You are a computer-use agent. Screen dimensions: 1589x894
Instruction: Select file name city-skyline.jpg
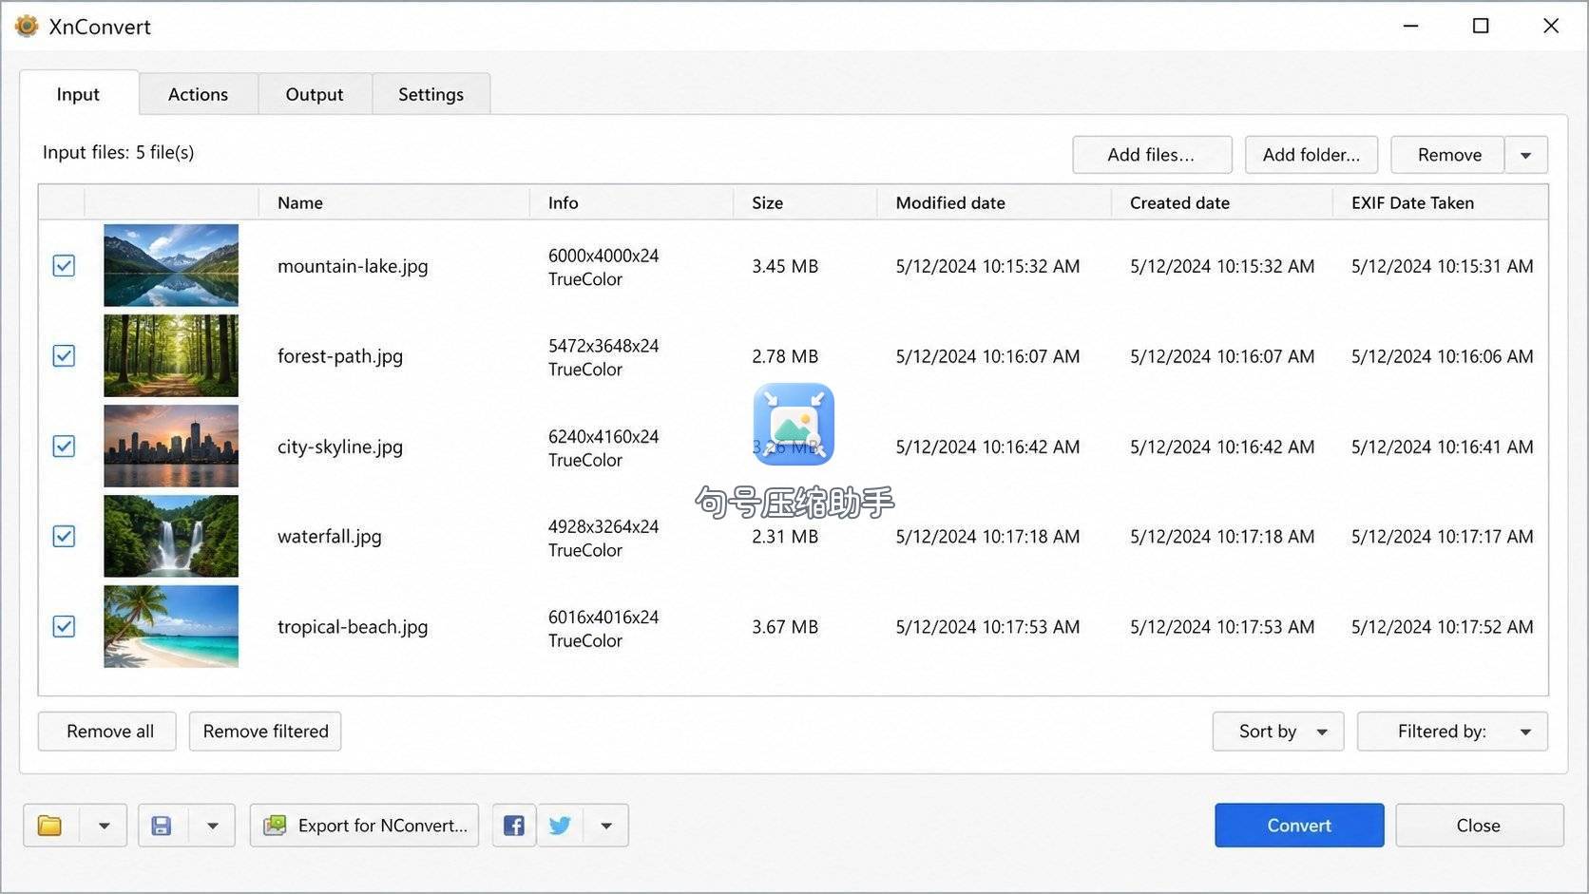tap(340, 447)
